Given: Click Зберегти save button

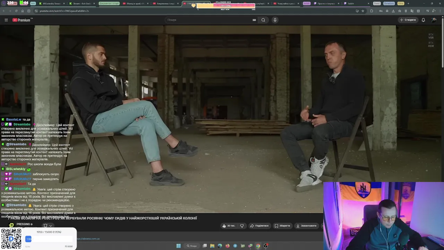Looking at the screenshot, I should coord(282,226).
